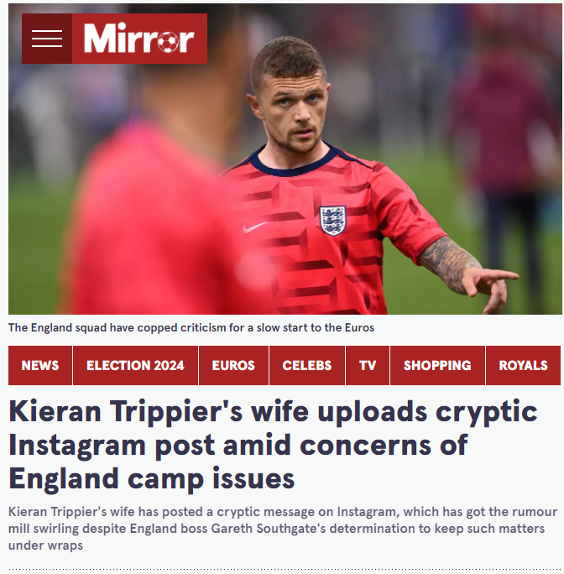This screenshot has width=564, height=574.
Task: Open the CELEBS section
Action: [307, 365]
